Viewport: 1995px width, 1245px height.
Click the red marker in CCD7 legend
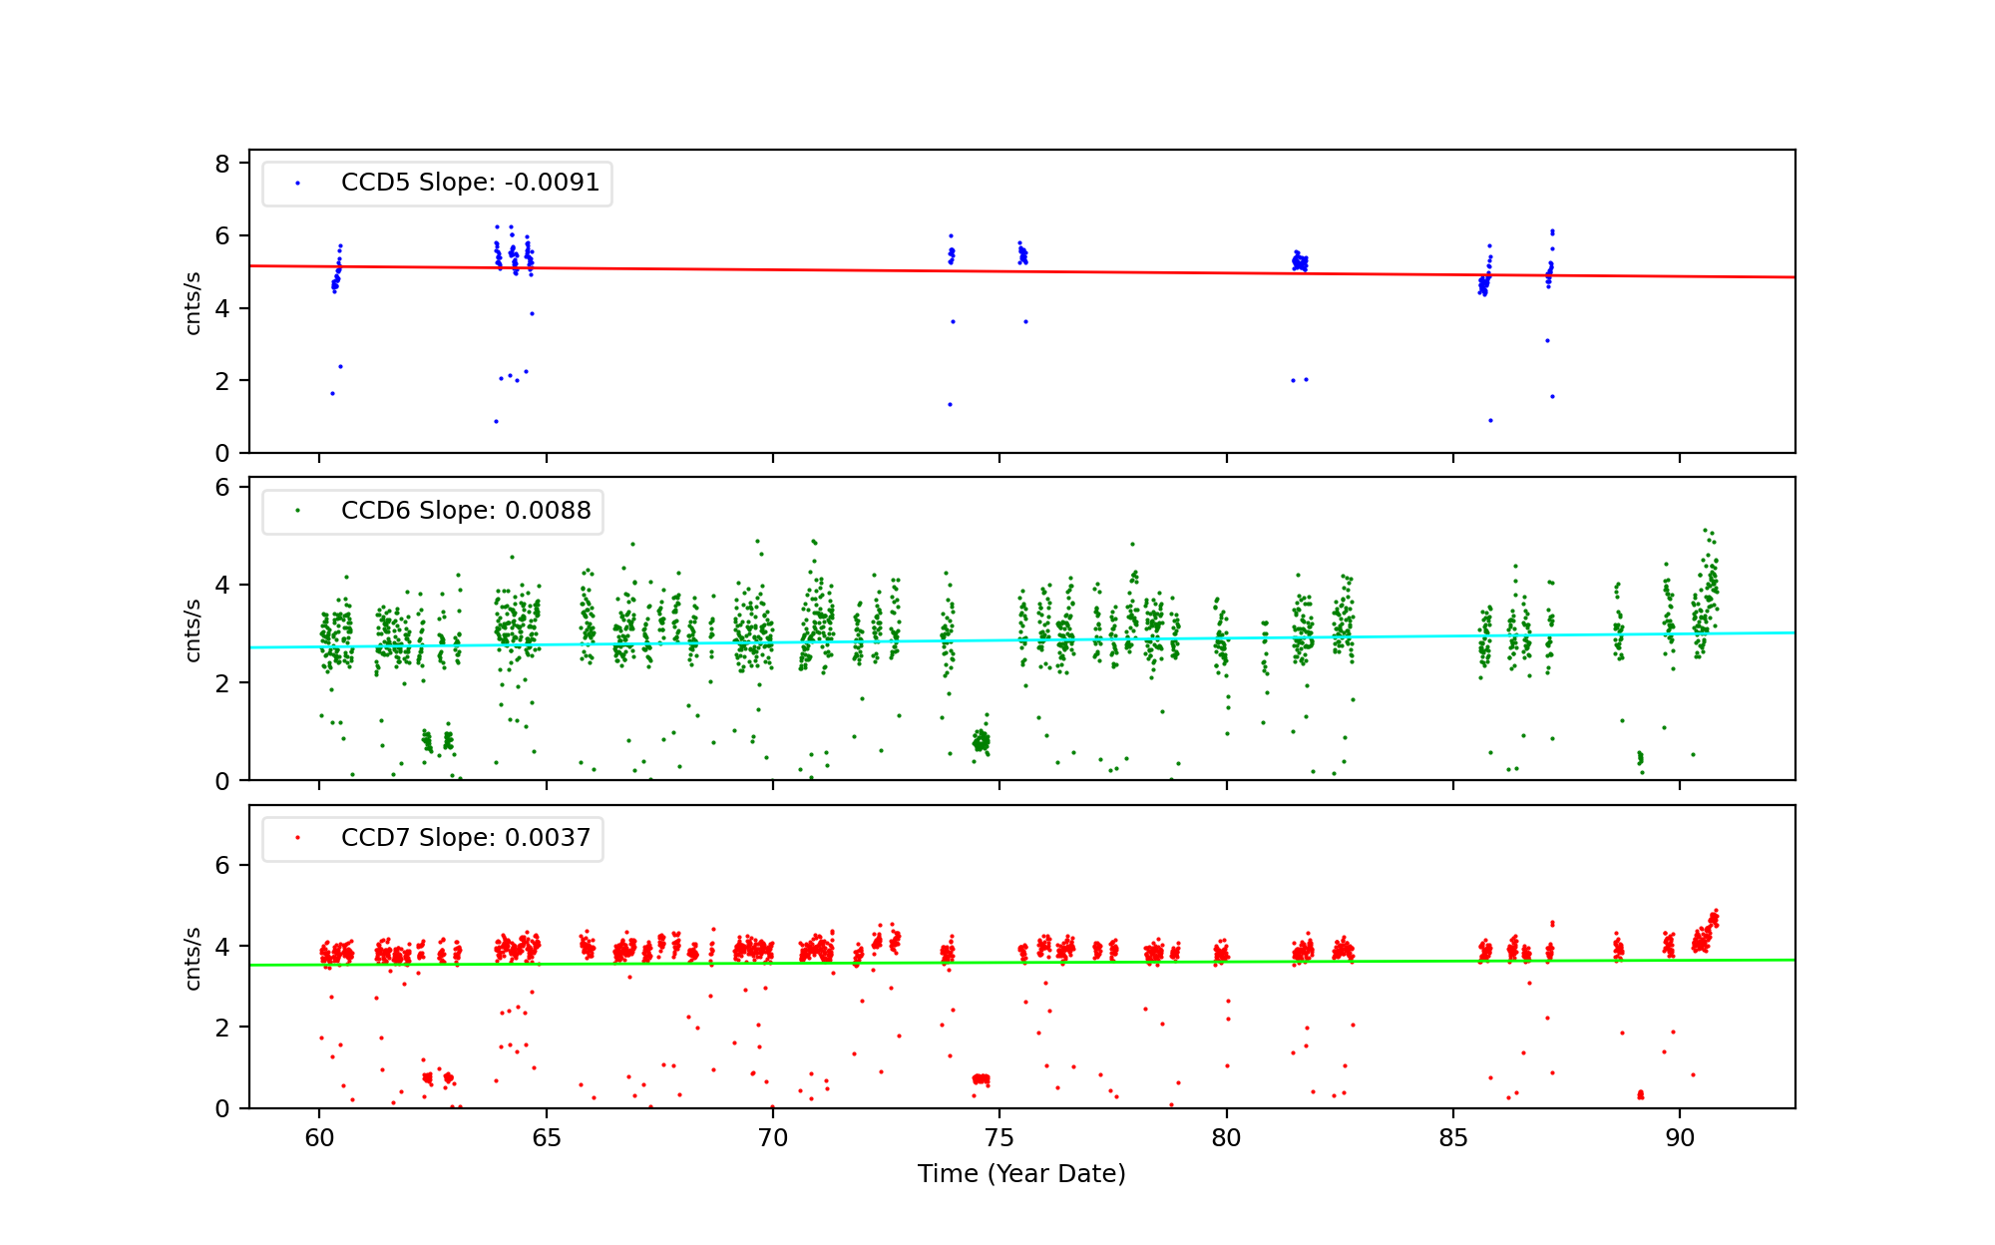point(297,838)
